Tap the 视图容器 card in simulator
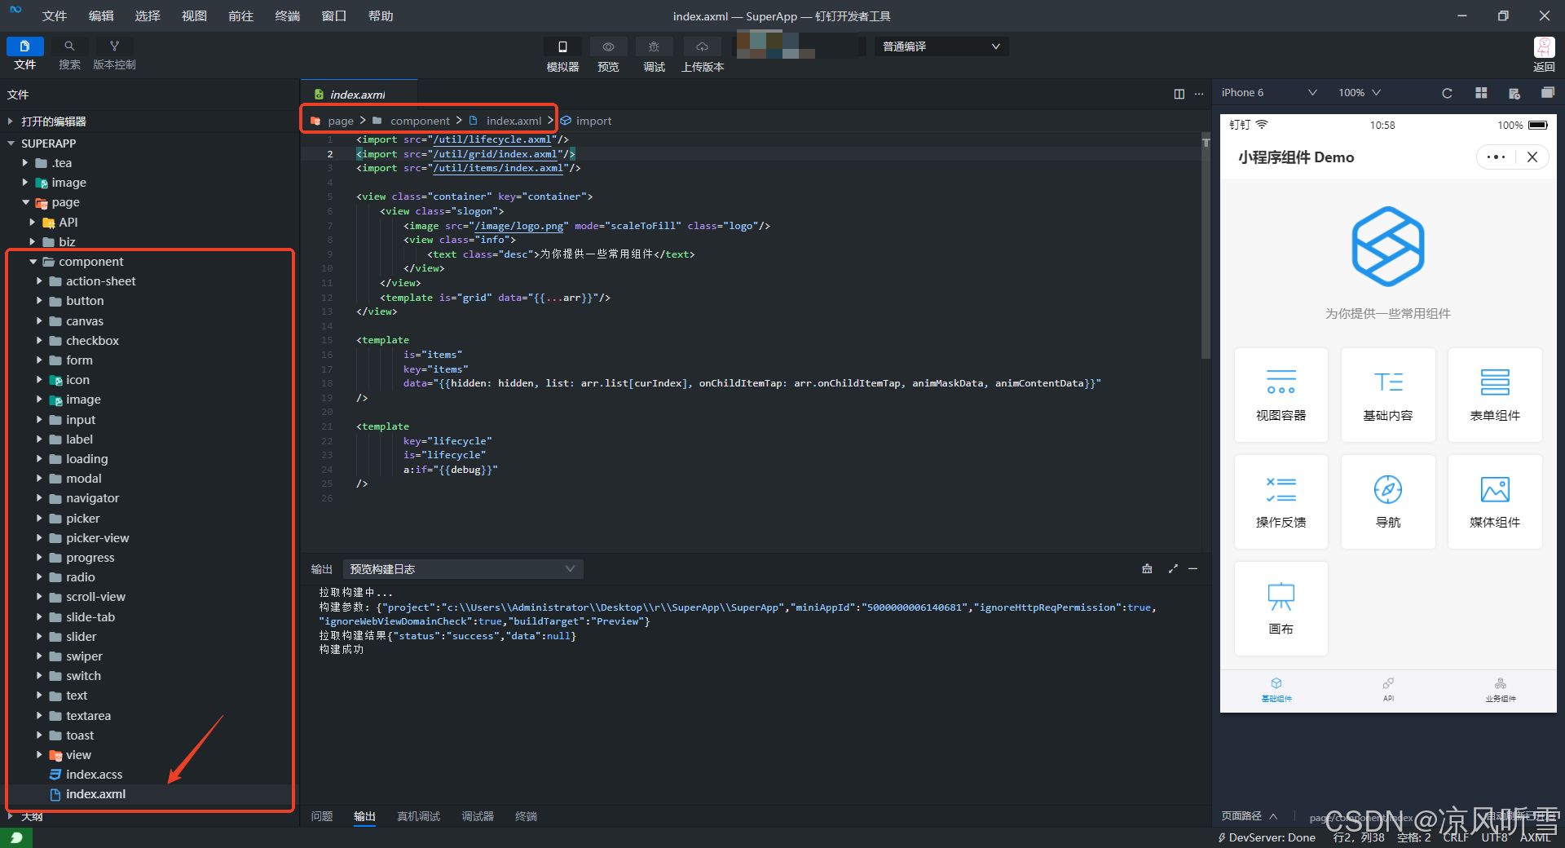Screen dimensions: 1565x848 [1281, 395]
